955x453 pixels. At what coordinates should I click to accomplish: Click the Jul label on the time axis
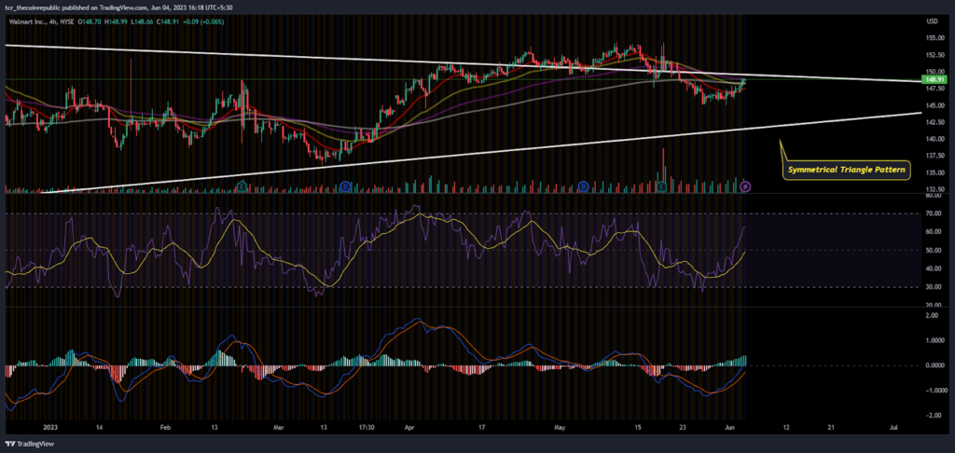point(893,429)
